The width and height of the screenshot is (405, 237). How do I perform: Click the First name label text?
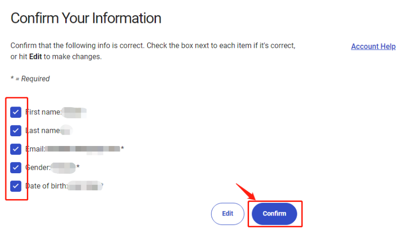coord(43,112)
